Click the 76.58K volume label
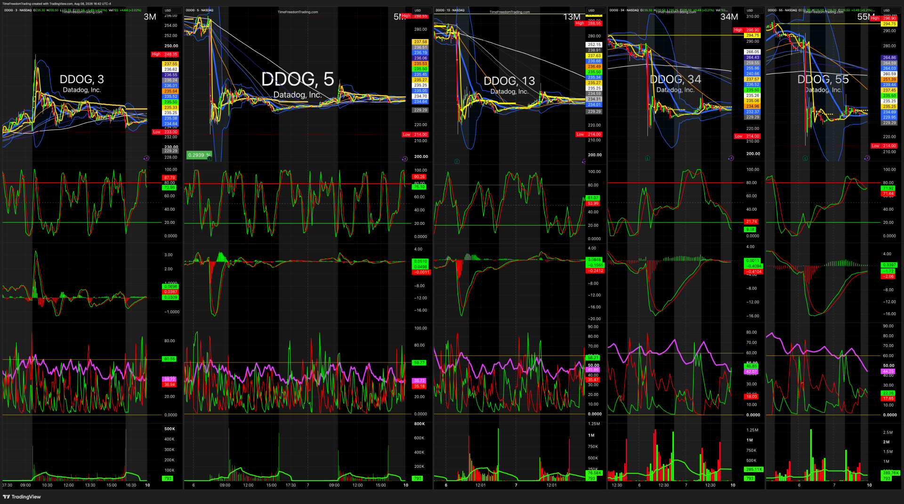The image size is (904, 504). point(594,473)
